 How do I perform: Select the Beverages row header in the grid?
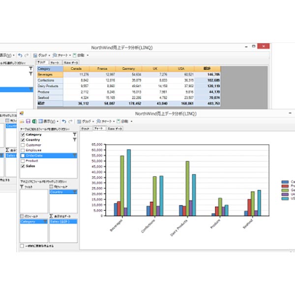pos(50,75)
